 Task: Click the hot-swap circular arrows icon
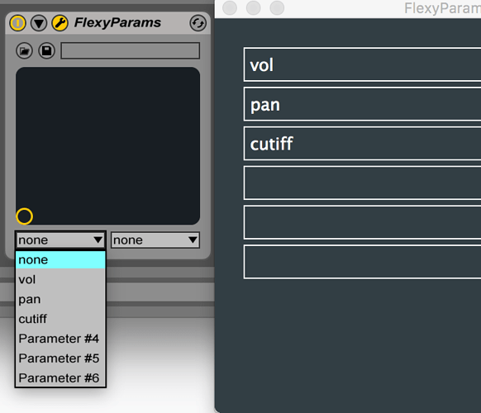coord(198,23)
